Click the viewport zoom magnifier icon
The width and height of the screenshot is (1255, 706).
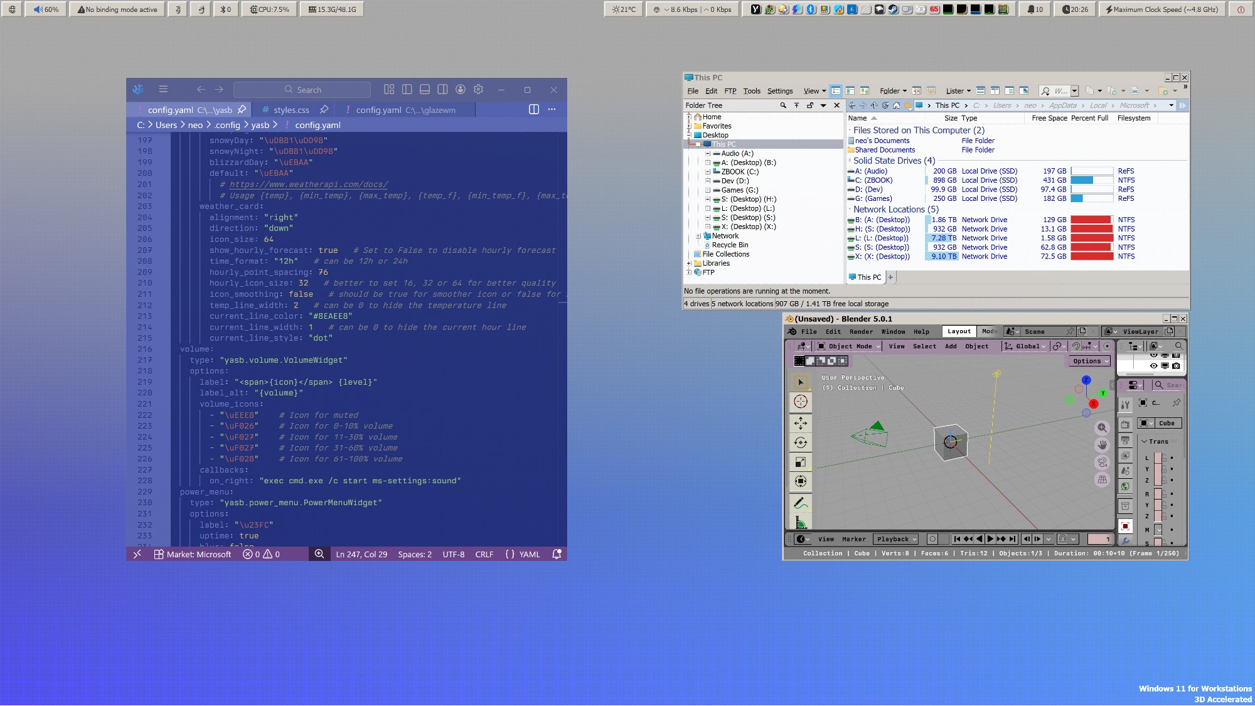pos(1102,428)
